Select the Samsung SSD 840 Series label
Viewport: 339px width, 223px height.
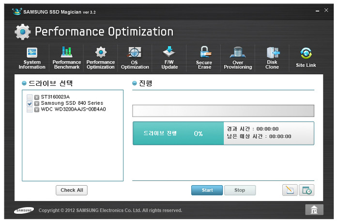pyautogui.click(x=72, y=103)
